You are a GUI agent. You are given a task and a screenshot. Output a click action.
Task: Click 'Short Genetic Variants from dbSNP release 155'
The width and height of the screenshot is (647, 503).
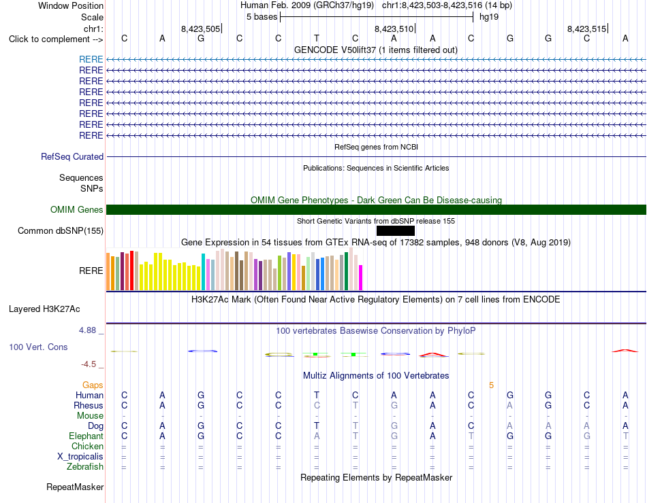[x=376, y=221]
